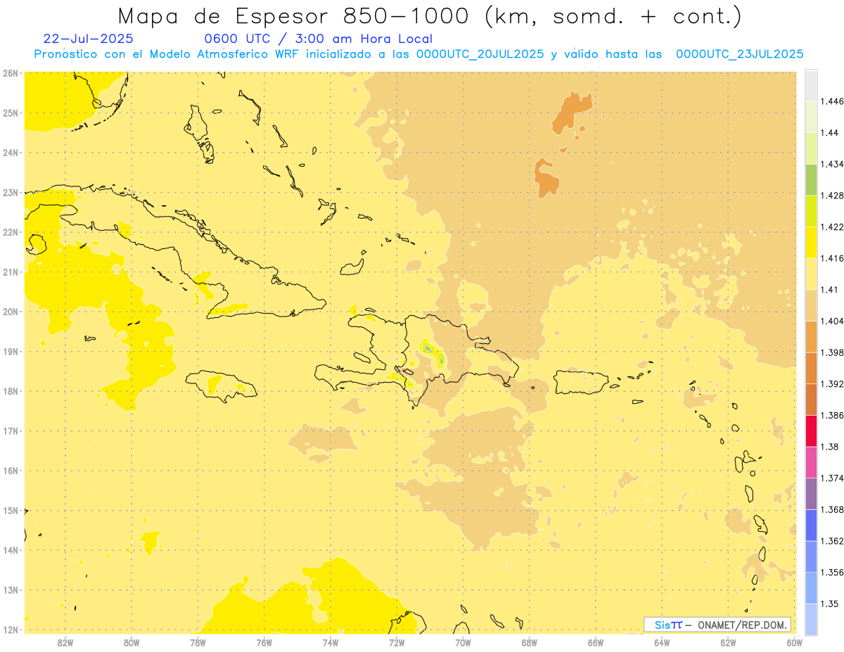
Task: Click the green 1.428–1.434 legend swatch
Action: point(811,179)
